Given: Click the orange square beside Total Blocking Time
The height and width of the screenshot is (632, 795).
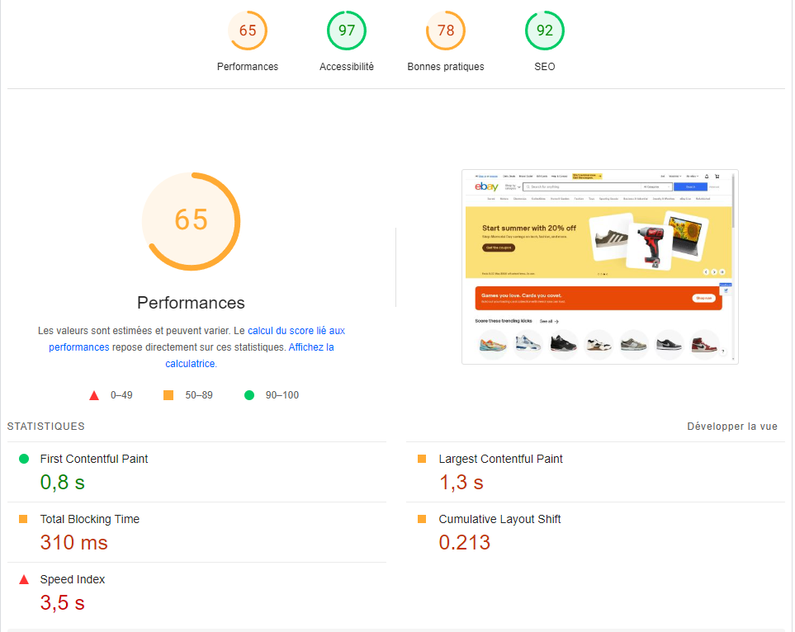Looking at the screenshot, I should (23, 519).
